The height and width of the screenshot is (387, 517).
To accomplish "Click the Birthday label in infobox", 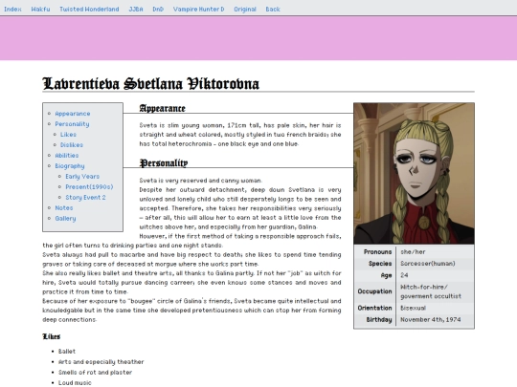I will tap(379, 319).
